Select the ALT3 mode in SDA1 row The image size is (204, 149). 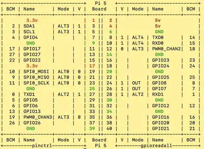[x=63, y=26]
